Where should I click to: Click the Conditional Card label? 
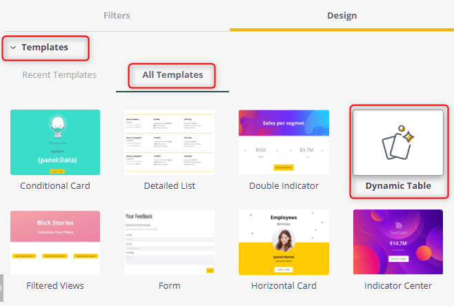(x=55, y=185)
